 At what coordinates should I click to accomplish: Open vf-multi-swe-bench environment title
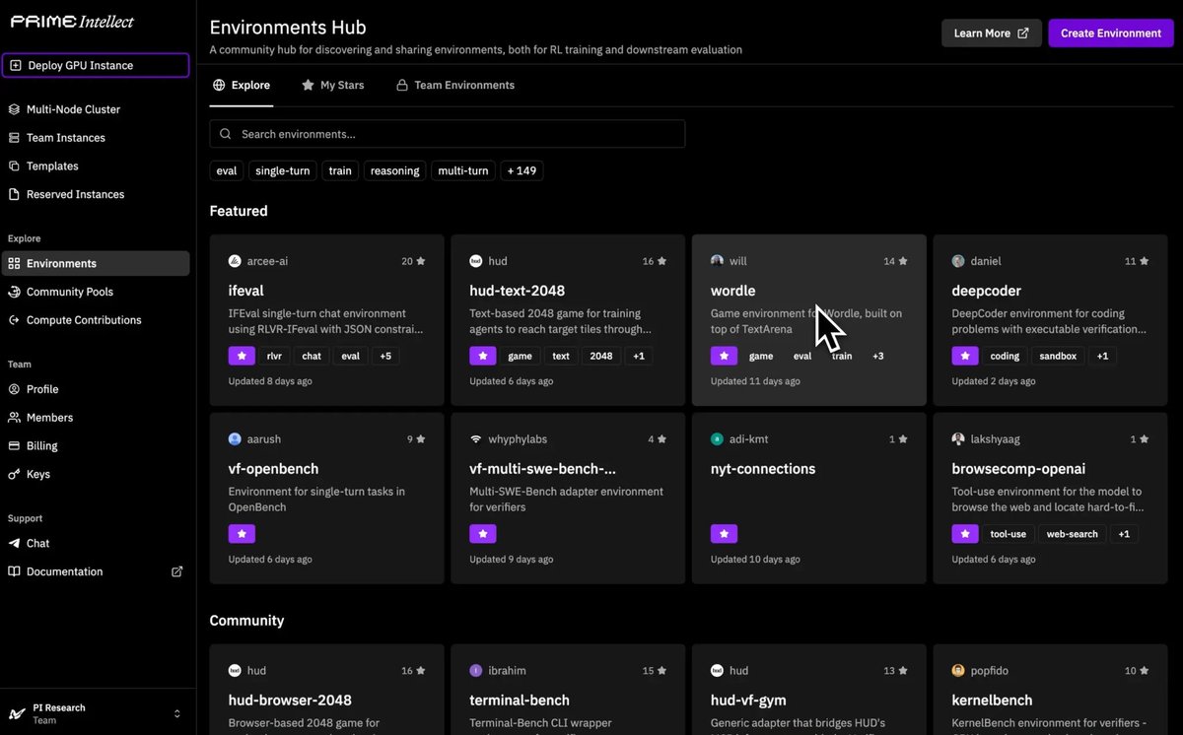point(542,469)
